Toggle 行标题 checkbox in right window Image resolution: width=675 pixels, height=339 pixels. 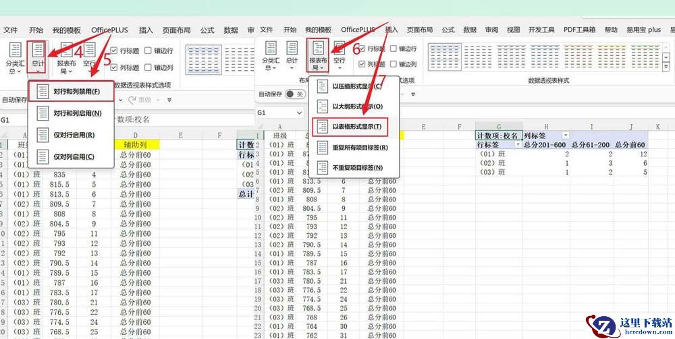tap(362, 49)
